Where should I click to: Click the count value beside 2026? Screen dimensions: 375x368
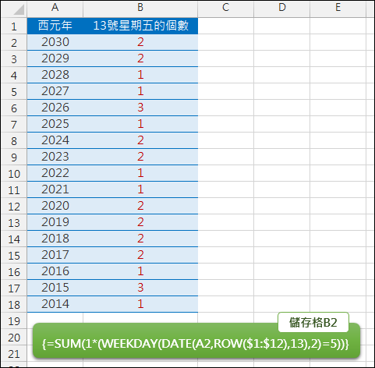pyautogui.click(x=140, y=108)
